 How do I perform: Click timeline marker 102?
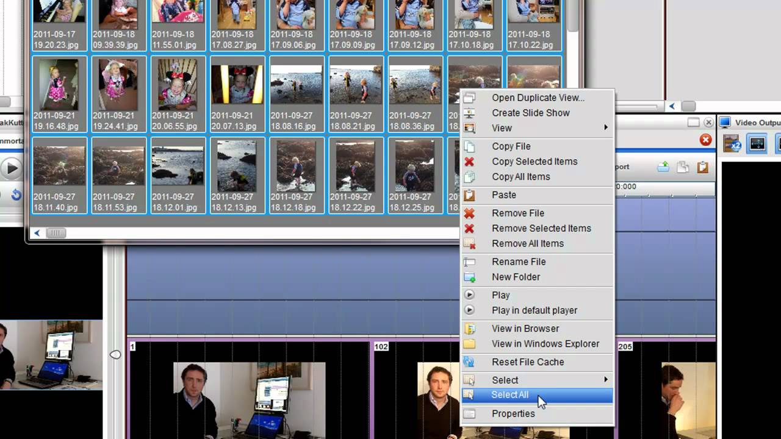point(381,346)
